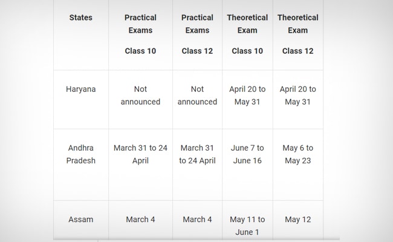Select the Assam row label
Viewport: 393px width, 242px height.
(80, 220)
